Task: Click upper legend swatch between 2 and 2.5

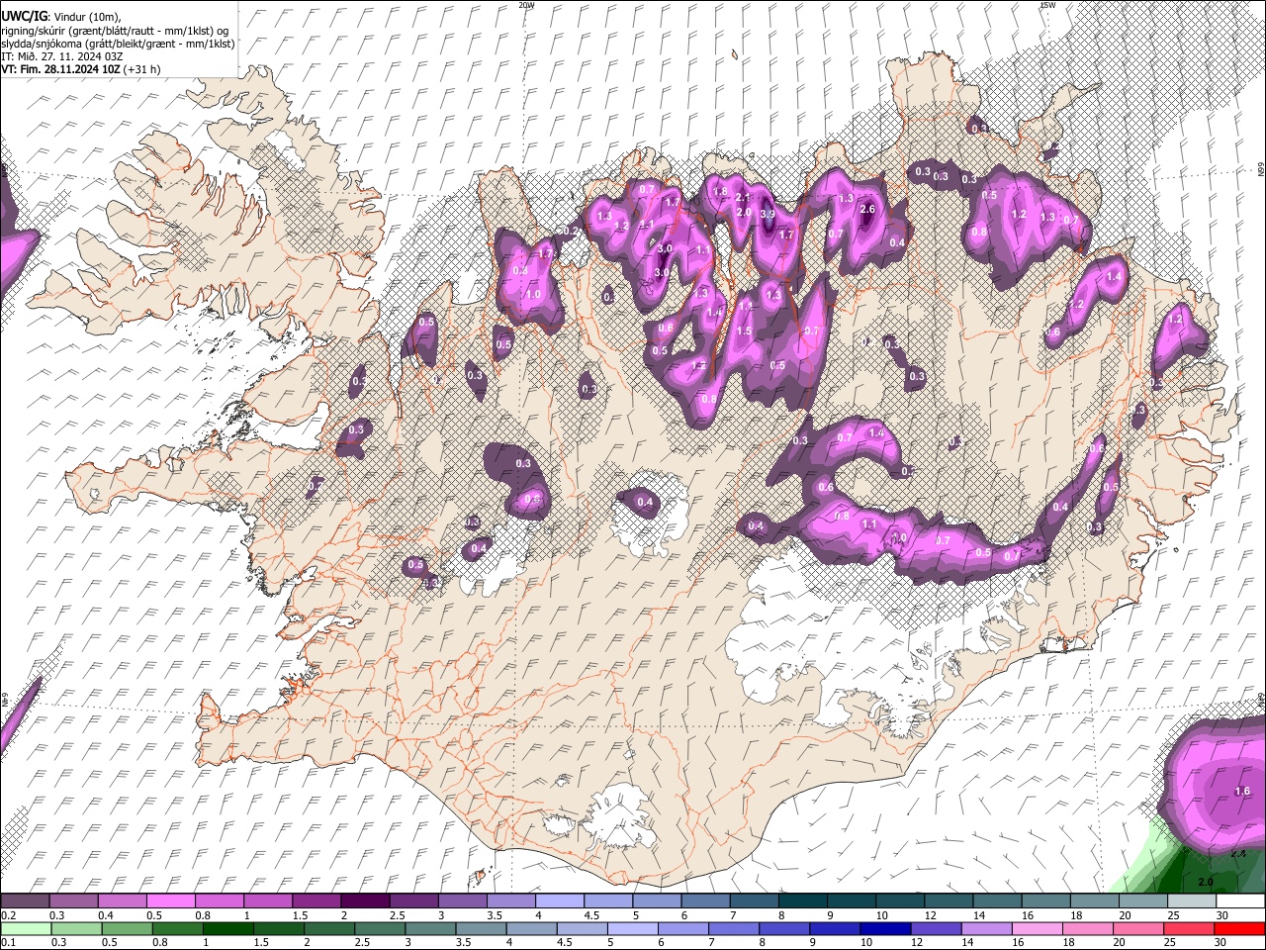Action: [366, 901]
